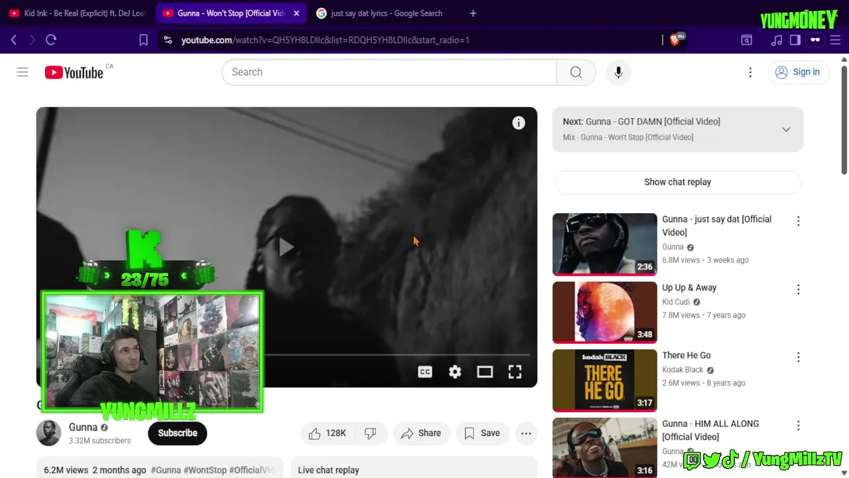Click the youtube.com address bar URL
The image size is (849, 478).
tap(325, 40)
